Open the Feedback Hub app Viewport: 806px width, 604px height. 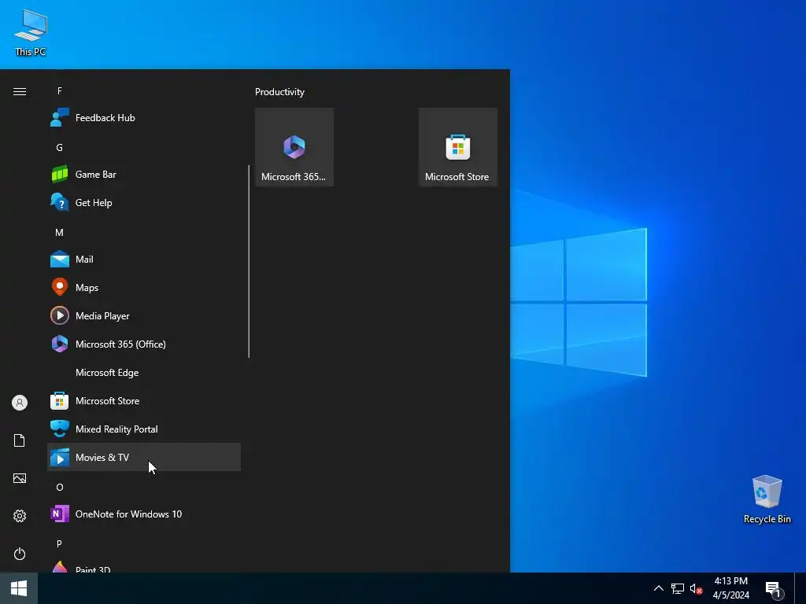click(143, 118)
